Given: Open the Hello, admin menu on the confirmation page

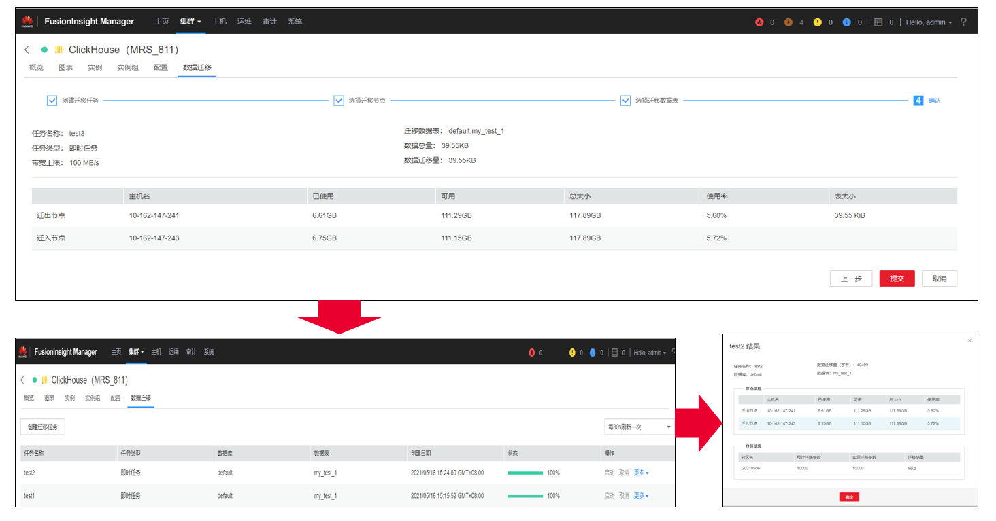Looking at the screenshot, I should pos(929,22).
